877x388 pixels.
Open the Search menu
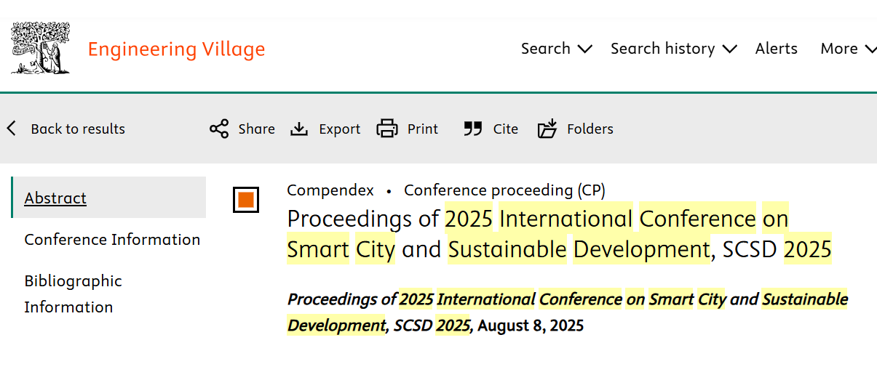click(556, 49)
